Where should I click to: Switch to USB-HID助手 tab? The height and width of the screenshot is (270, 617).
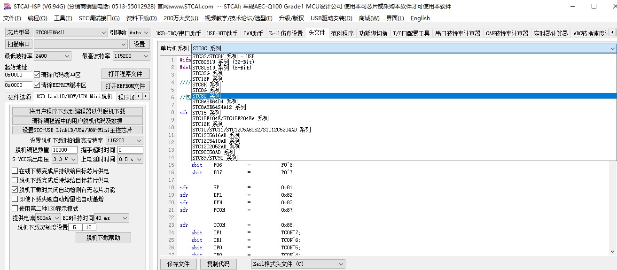coord(222,33)
